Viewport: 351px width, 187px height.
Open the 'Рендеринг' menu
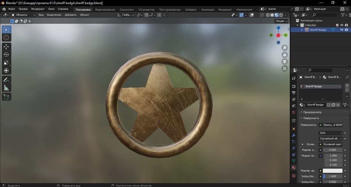tap(38, 9)
